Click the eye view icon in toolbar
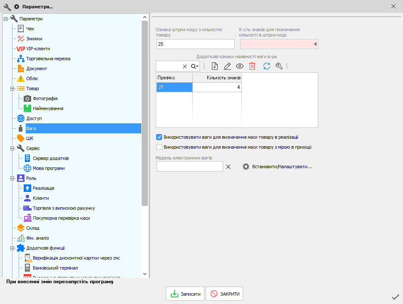The height and width of the screenshot is (304, 403). 240,66
